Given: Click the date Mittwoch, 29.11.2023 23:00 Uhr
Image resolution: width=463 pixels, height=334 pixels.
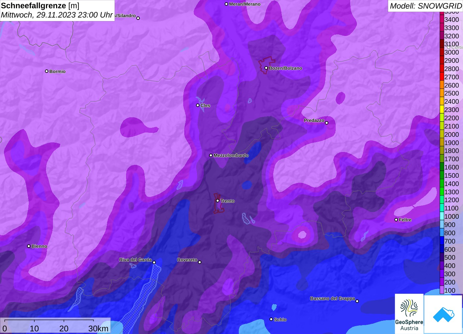Looking at the screenshot, I should 57,15.
